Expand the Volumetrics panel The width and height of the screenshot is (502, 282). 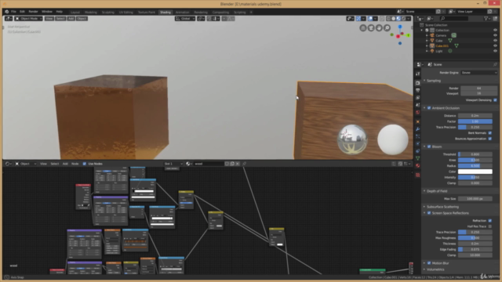tap(435, 269)
